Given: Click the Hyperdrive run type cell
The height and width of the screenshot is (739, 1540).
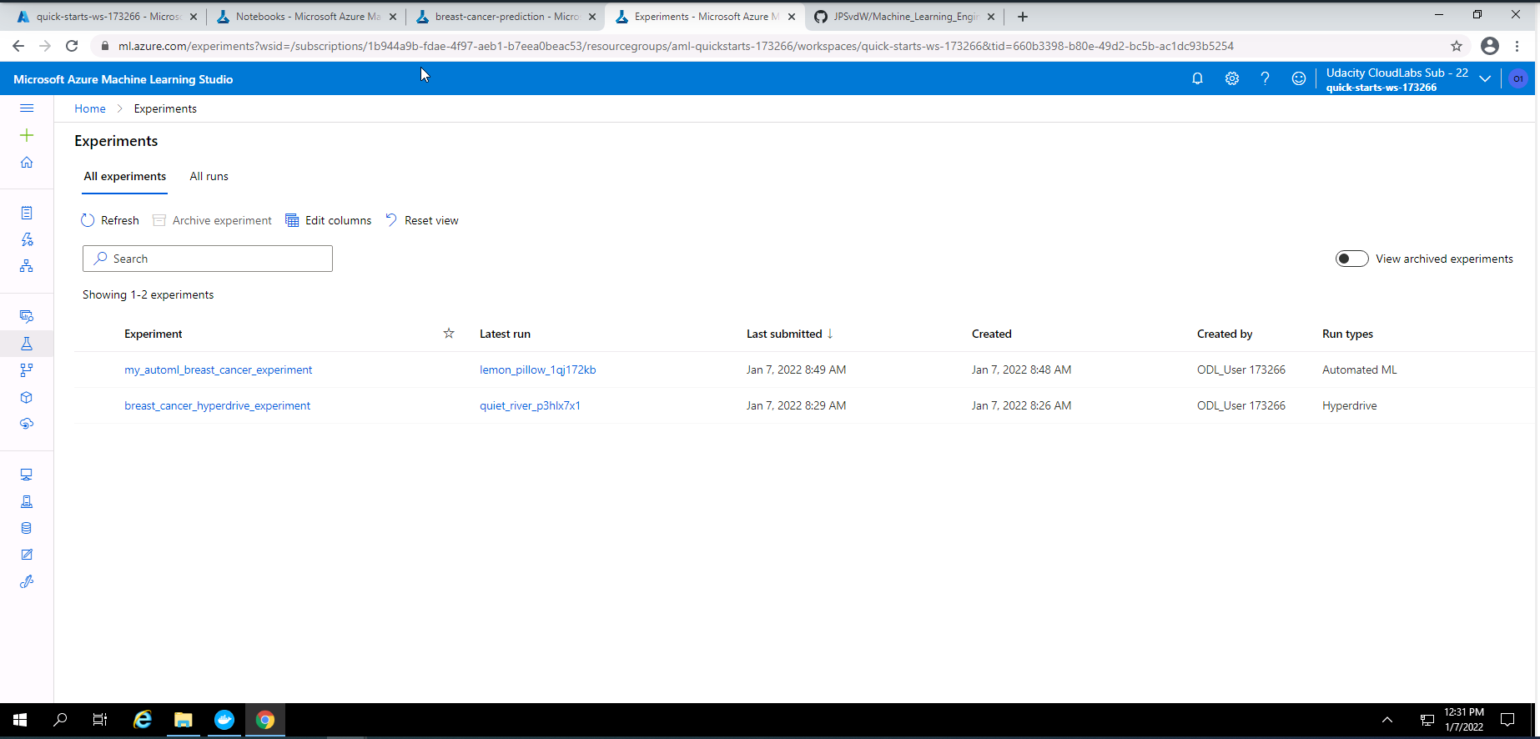Looking at the screenshot, I should 1349,405.
